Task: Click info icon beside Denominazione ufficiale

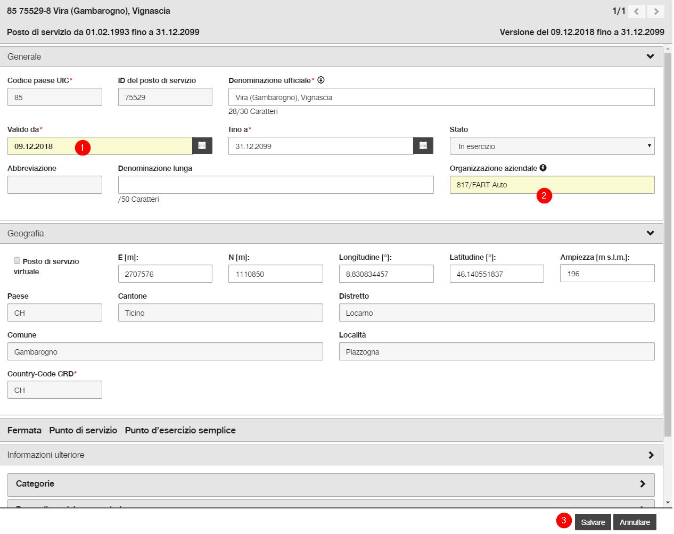Action: pos(321,80)
